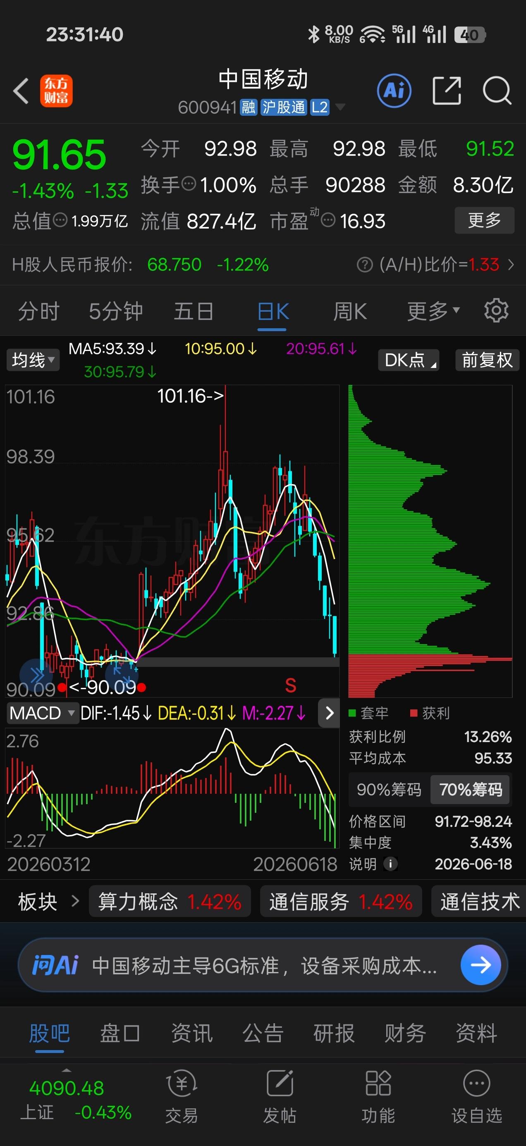This screenshot has width=526, height=1146.
Task: Tap H股人民币报价 68.750 value
Action: pos(175,265)
